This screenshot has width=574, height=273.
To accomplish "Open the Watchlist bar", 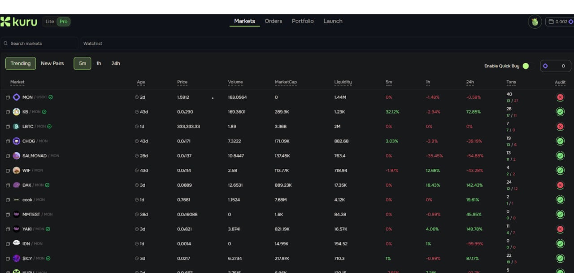I will coord(327,44).
